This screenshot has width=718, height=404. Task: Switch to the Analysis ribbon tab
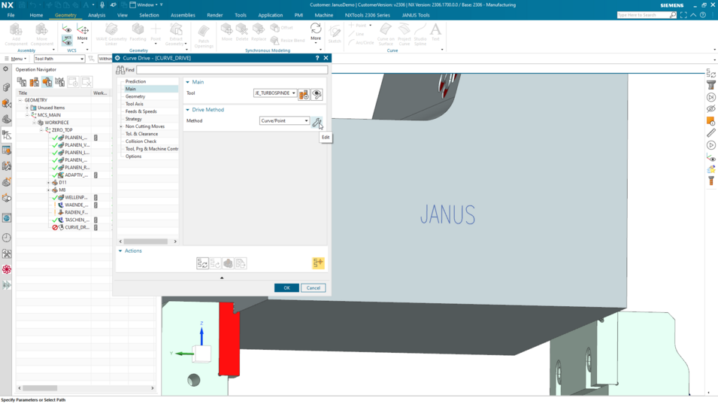pos(97,15)
